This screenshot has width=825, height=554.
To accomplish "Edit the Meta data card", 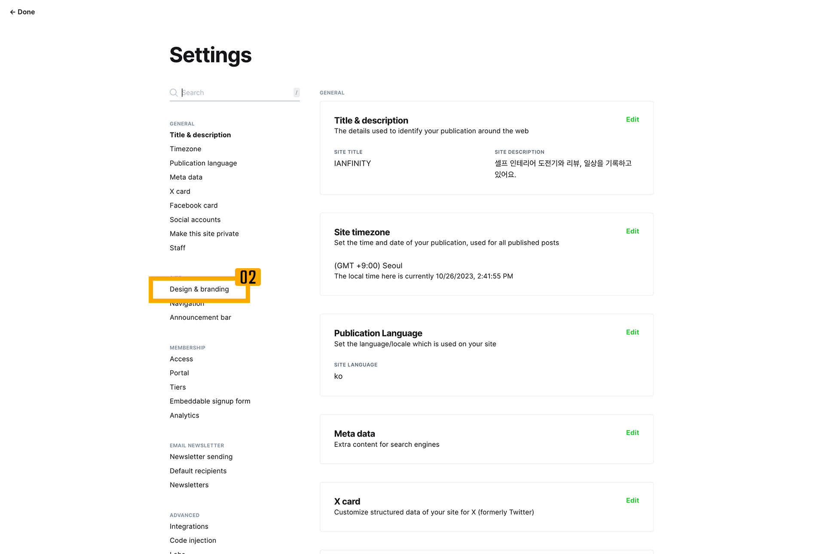I will pyautogui.click(x=632, y=433).
